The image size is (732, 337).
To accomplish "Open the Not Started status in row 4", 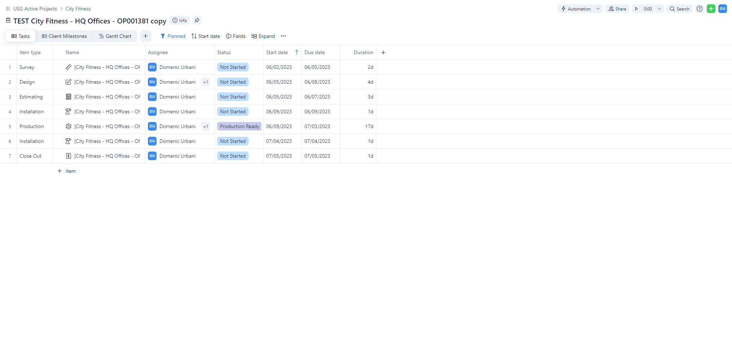I will click(233, 111).
